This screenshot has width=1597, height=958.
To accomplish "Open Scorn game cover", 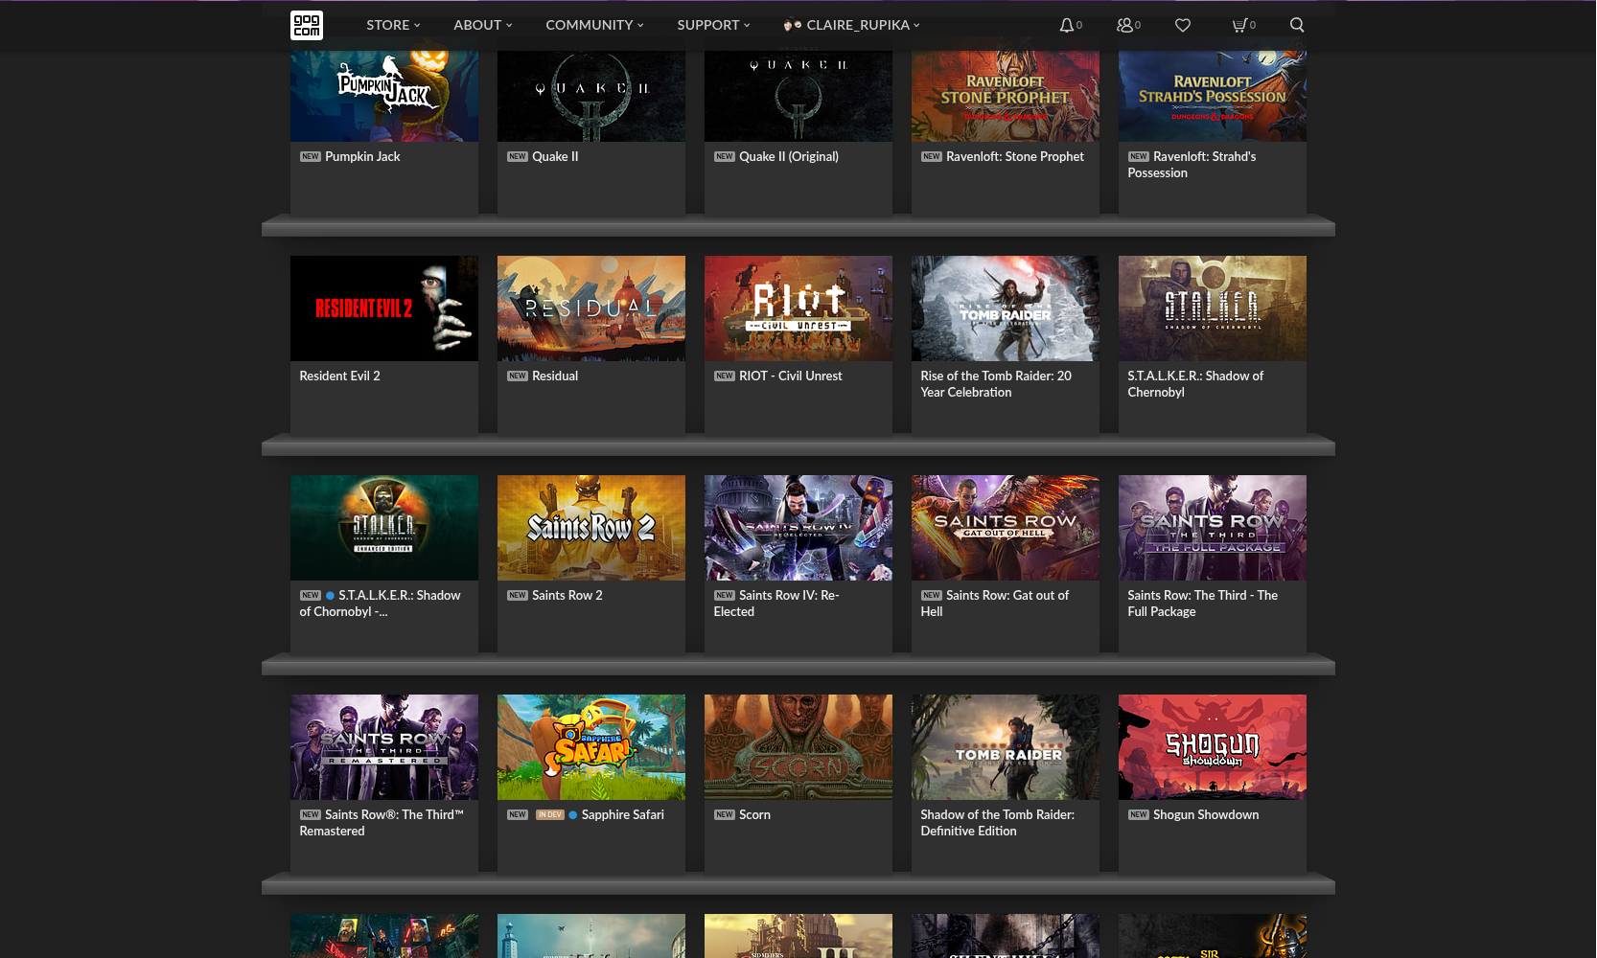I will 798,747.
